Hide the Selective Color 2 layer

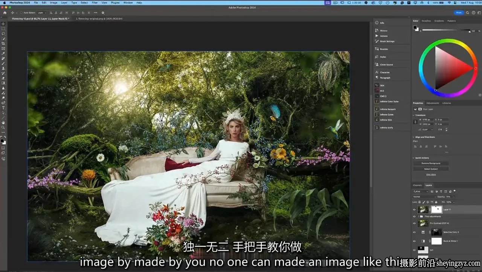click(414, 232)
